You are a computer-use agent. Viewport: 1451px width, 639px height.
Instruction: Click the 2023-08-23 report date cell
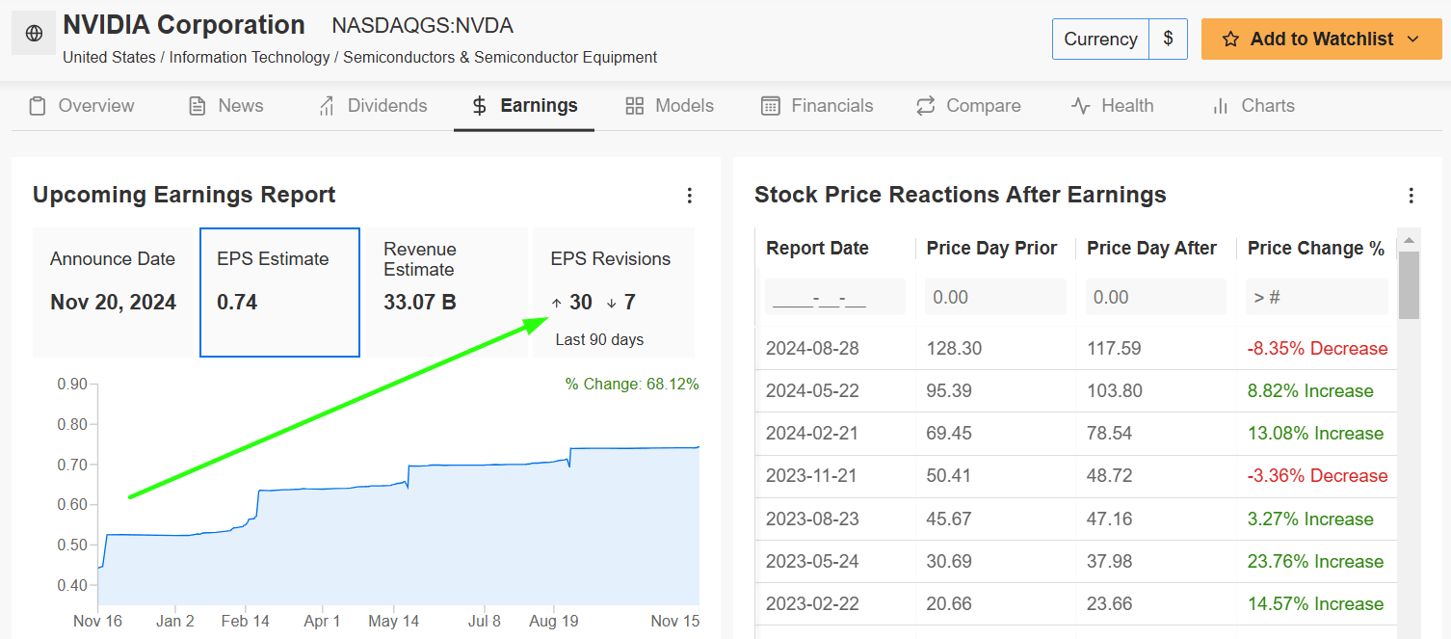(835, 519)
